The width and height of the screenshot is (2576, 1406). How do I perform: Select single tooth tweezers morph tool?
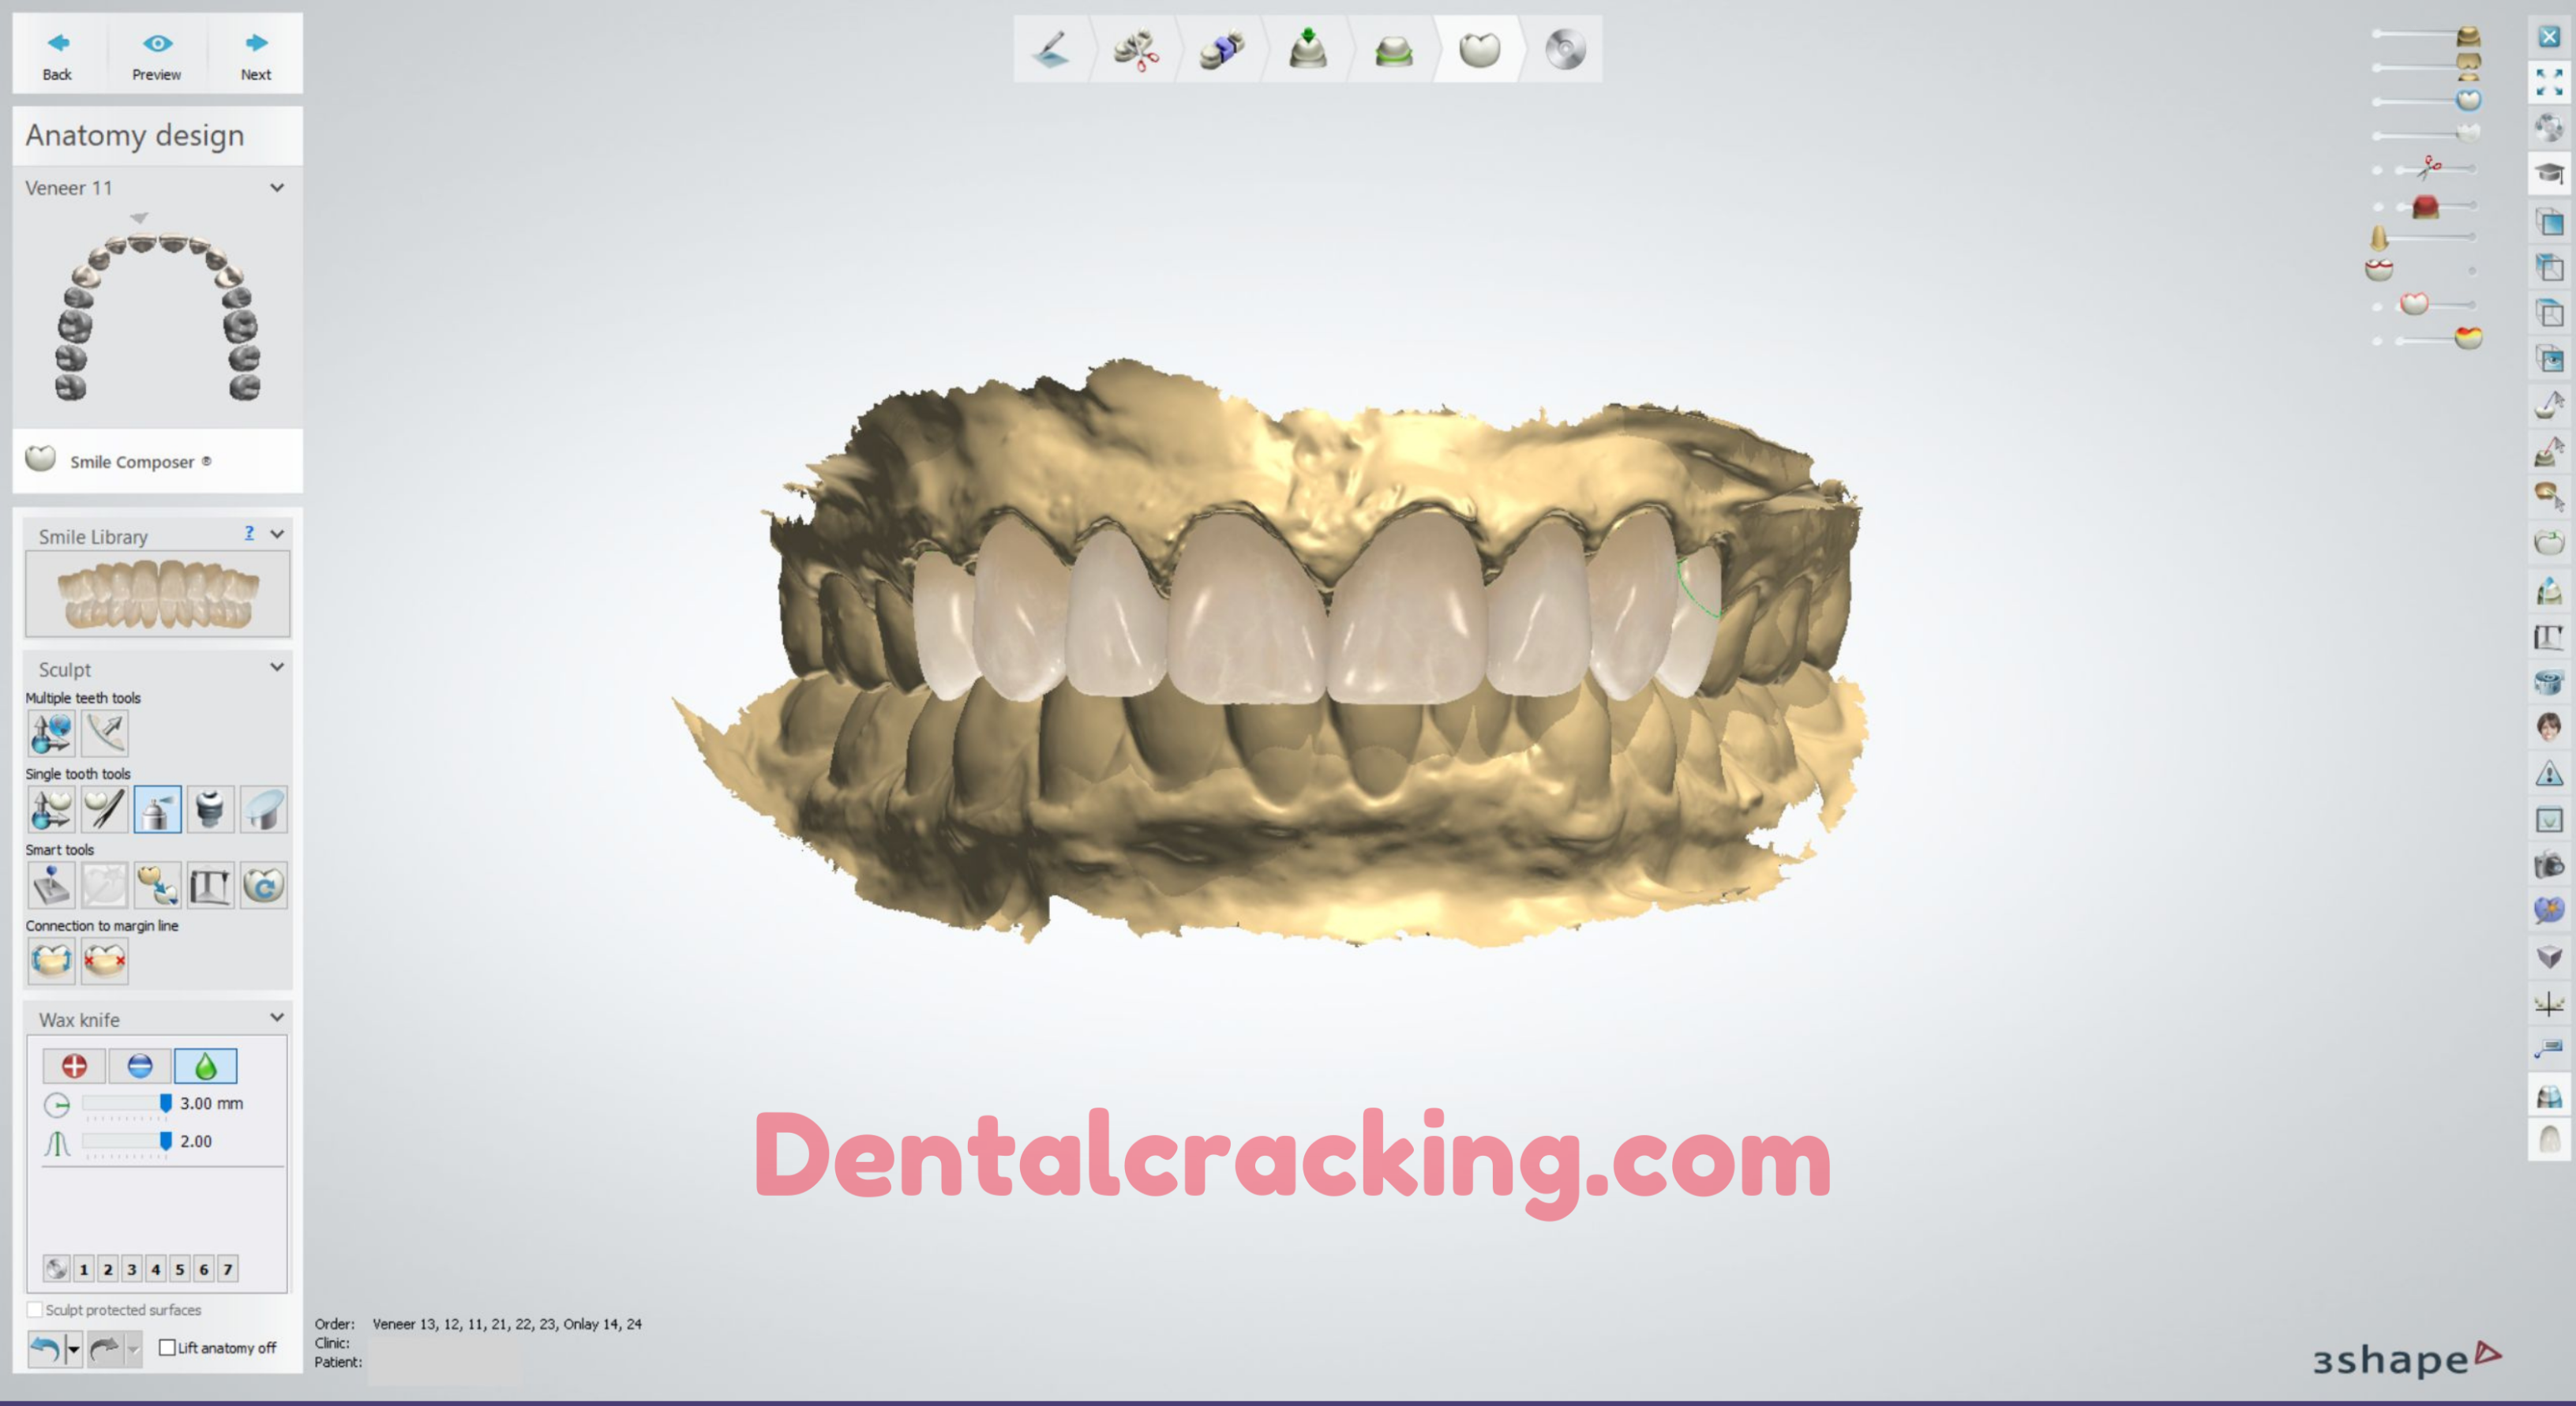coord(105,809)
